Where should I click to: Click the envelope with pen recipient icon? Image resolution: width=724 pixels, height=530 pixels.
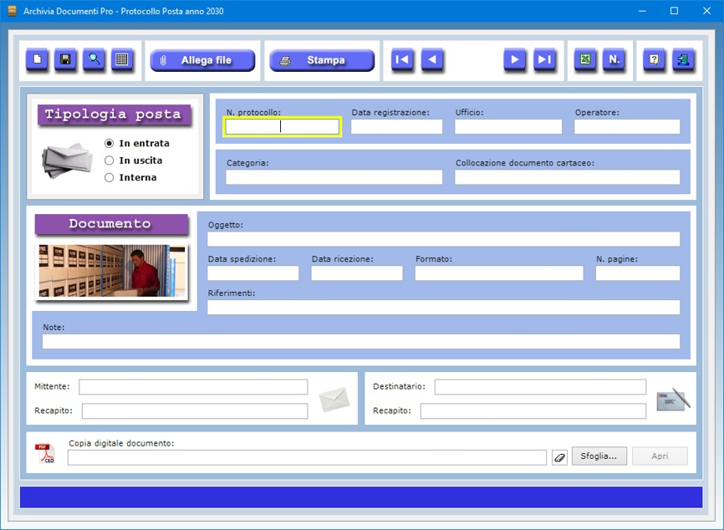click(x=673, y=399)
